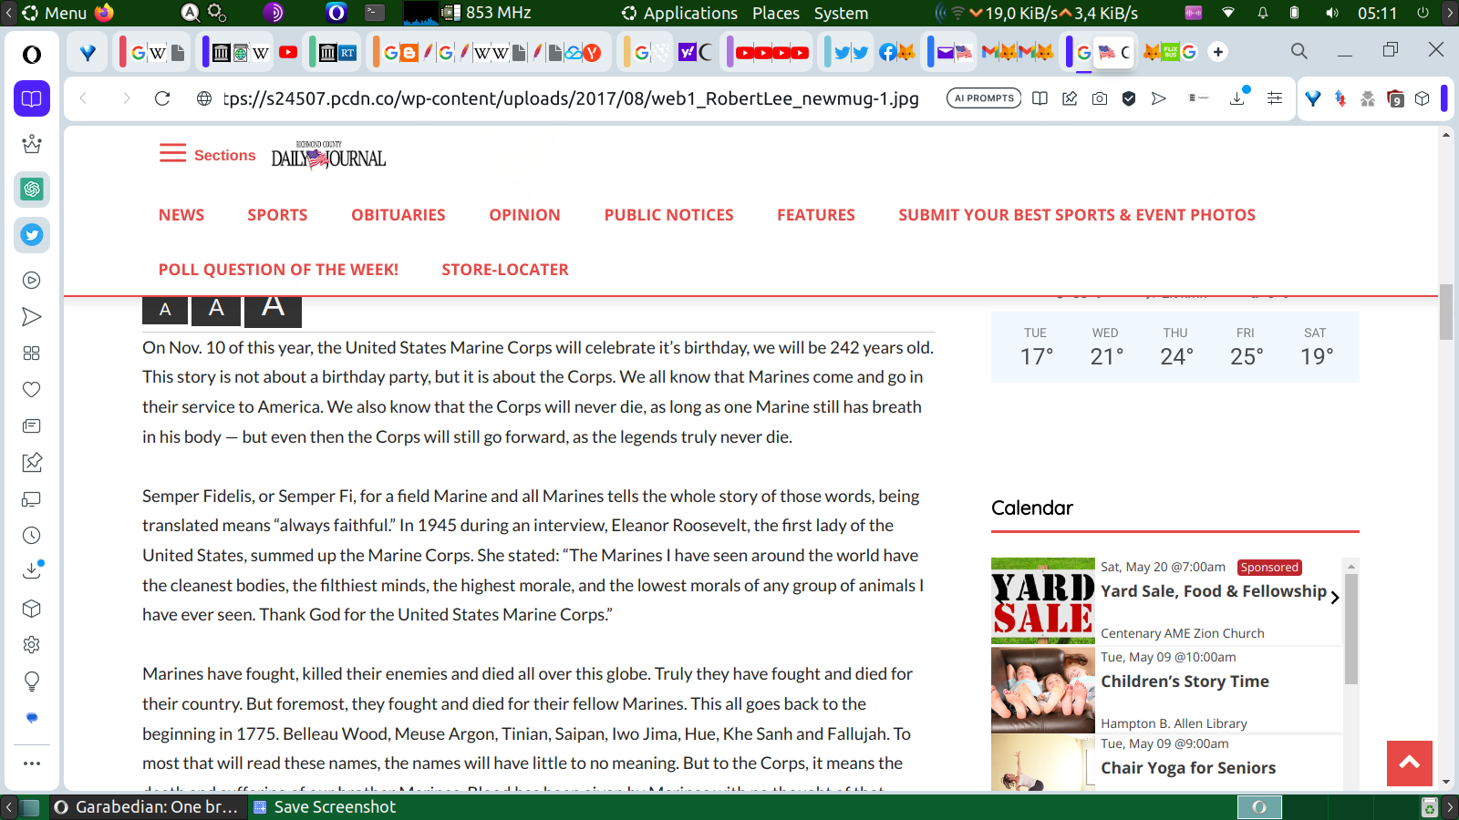This screenshot has width=1459, height=820.
Task: Open Chair Yoga for Seniors event
Action: click(1188, 768)
